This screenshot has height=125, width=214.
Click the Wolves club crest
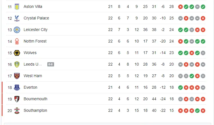pos(17,53)
